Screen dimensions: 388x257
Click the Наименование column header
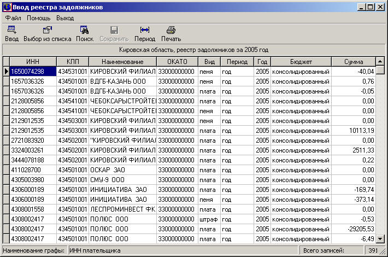122,61
